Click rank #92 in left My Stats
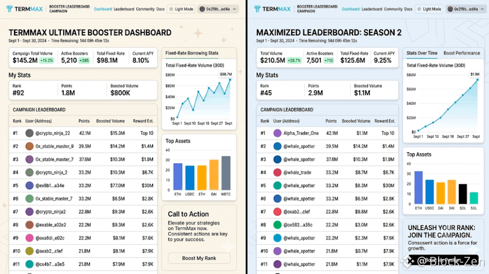The width and height of the screenshot is (489, 274). (18, 93)
